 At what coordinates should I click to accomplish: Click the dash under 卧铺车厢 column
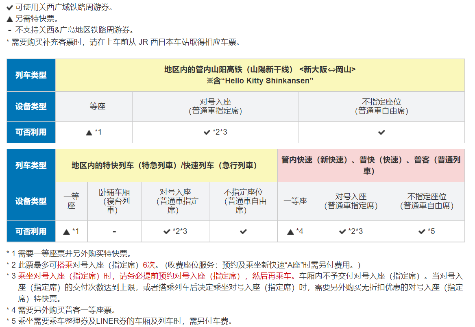pos(114,232)
